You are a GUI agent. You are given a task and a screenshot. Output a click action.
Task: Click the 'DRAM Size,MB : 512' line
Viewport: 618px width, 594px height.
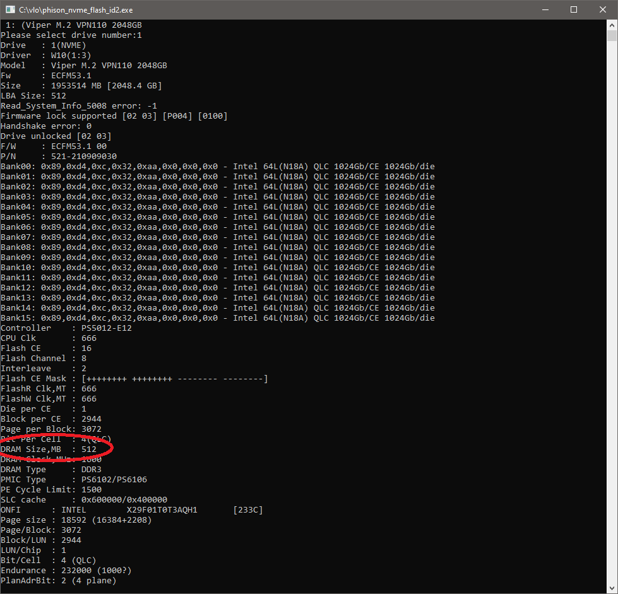pyautogui.click(x=49, y=449)
